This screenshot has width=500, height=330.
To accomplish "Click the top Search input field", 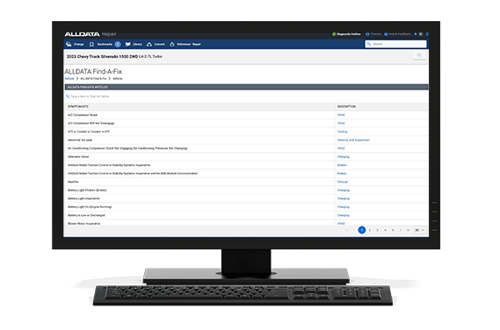I will pyautogui.click(x=395, y=44).
